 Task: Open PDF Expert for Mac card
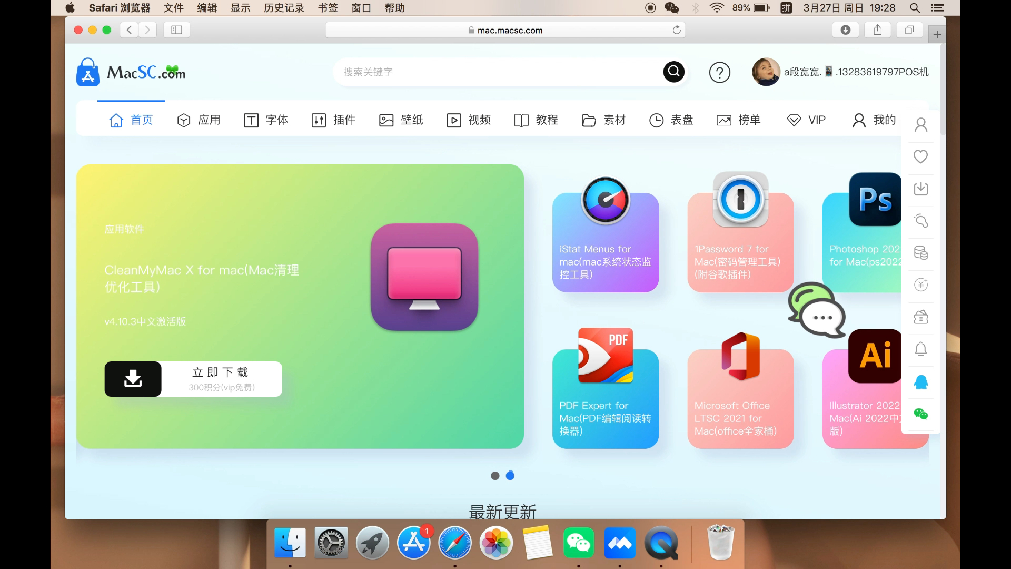(x=606, y=399)
